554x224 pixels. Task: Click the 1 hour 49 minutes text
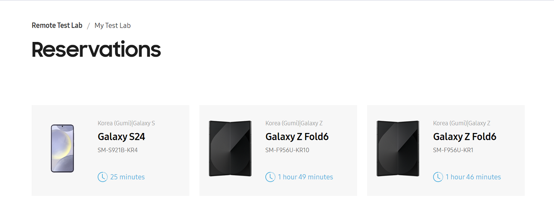[305, 177]
